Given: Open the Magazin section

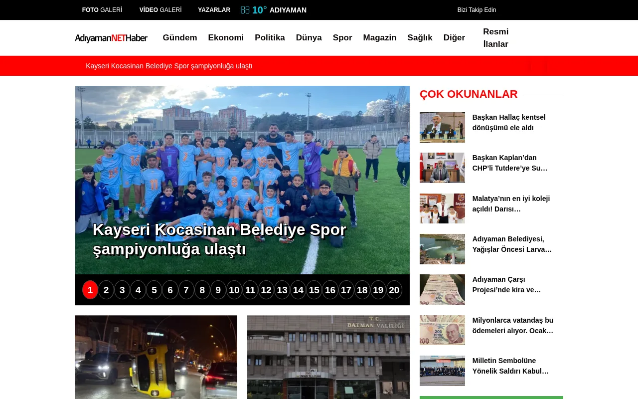Looking at the screenshot, I should (380, 37).
